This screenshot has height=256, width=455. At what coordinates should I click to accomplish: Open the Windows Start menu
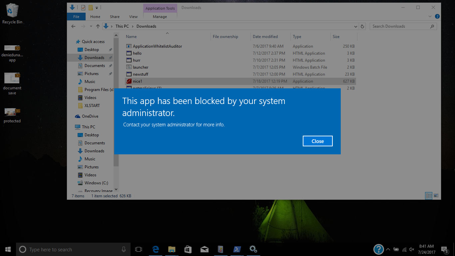tap(8, 249)
